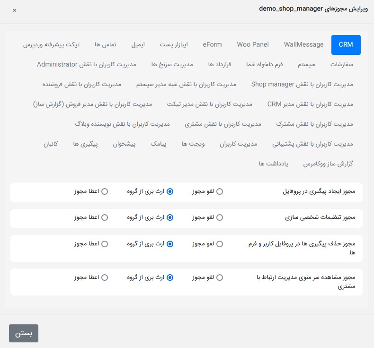Switch to the WallMessage tab
This screenshot has height=348, width=374.
click(x=303, y=44)
